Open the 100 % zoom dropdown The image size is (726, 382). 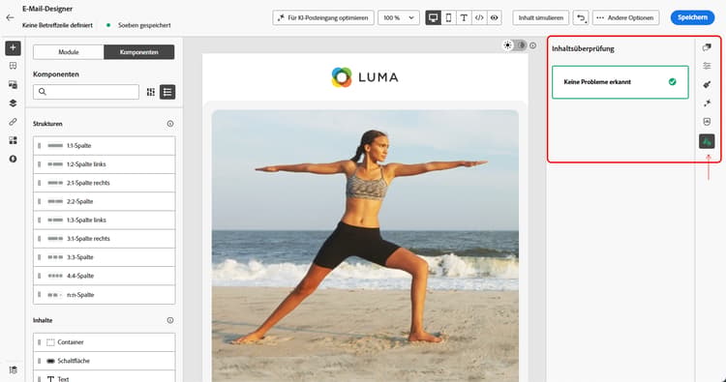pos(398,17)
